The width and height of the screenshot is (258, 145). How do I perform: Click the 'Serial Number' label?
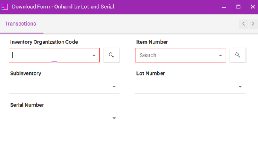pos(27,105)
